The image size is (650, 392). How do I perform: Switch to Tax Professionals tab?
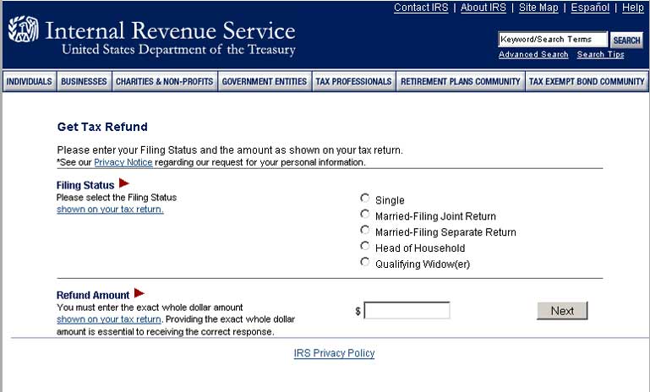pos(353,82)
